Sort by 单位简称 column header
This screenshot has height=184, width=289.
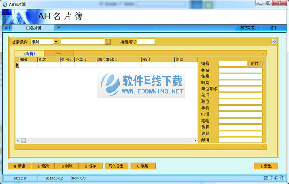119,60
